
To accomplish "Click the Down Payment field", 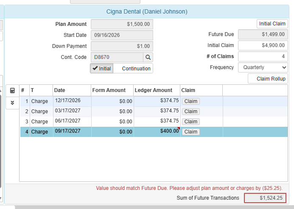I will tap(122, 46).
